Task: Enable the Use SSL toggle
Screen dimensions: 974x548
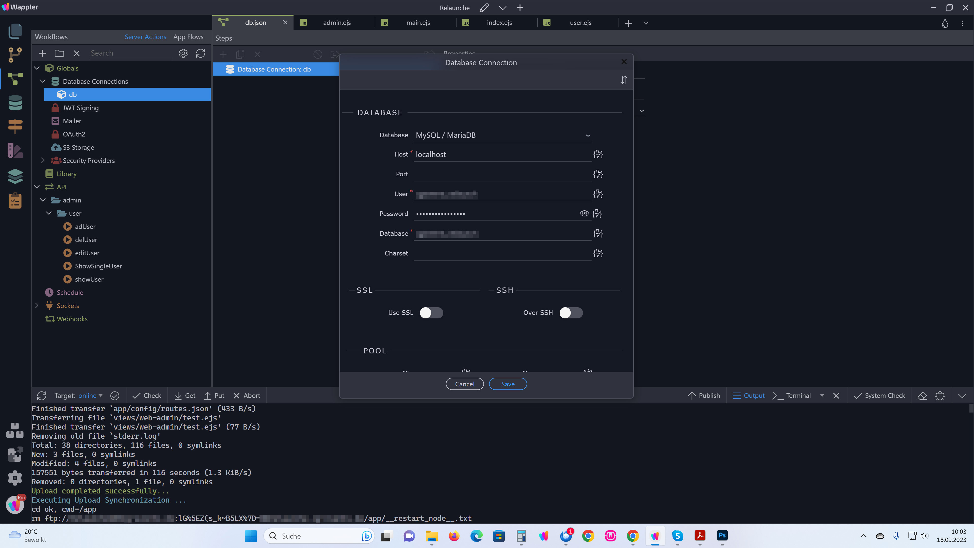Action: point(431,313)
